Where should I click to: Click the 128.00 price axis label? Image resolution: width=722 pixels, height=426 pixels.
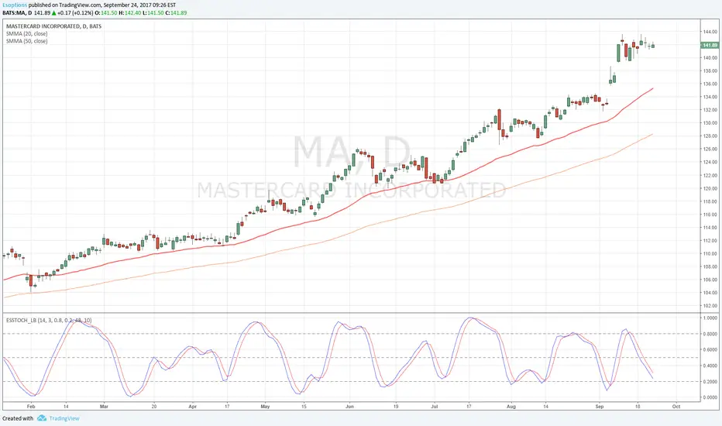point(710,136)
